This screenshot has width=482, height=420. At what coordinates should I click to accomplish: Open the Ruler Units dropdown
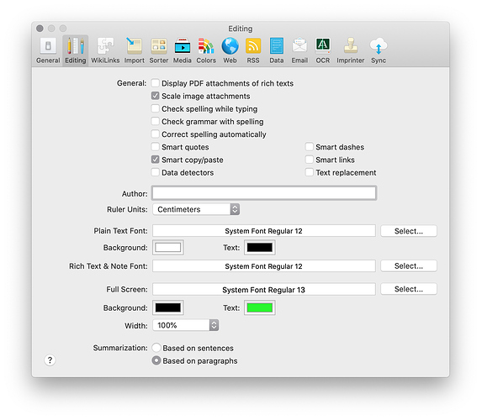tap(196, 209)
